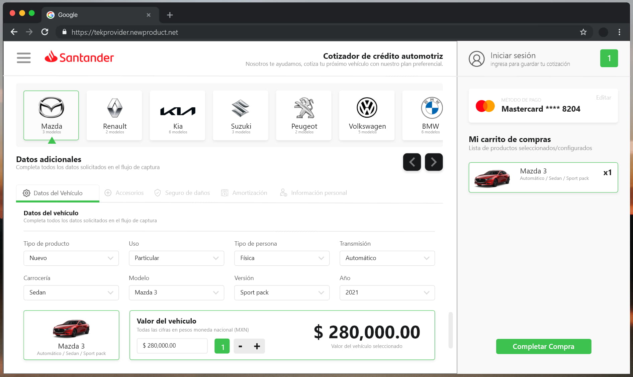633x377 pixels.
Task: Click the Peugeot lion brand card
Action: 304,115
